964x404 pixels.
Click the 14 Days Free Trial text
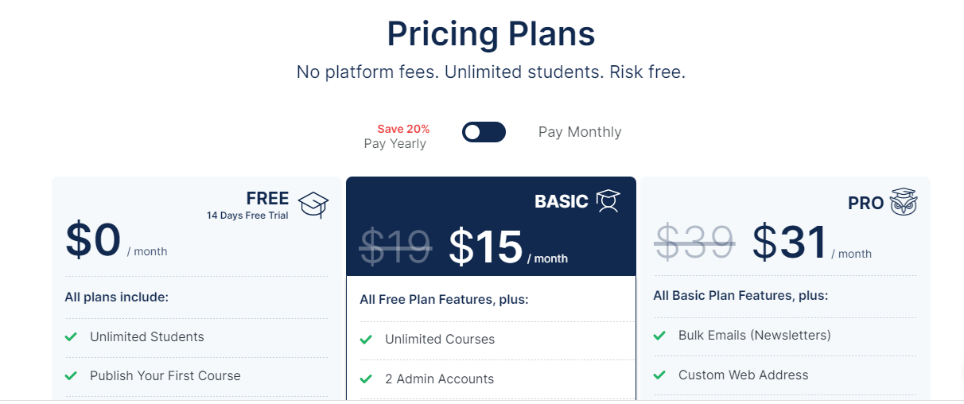(247, 216)
